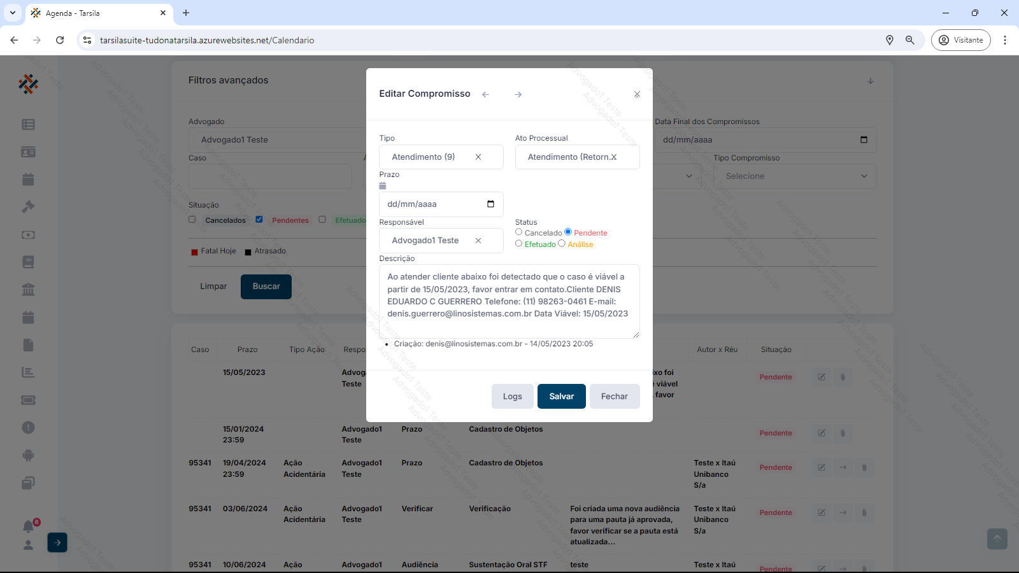Open notifications bell in sidebar
Image resolution: width=1019 pixels, height=573 pixels.
tap(28, 527)
